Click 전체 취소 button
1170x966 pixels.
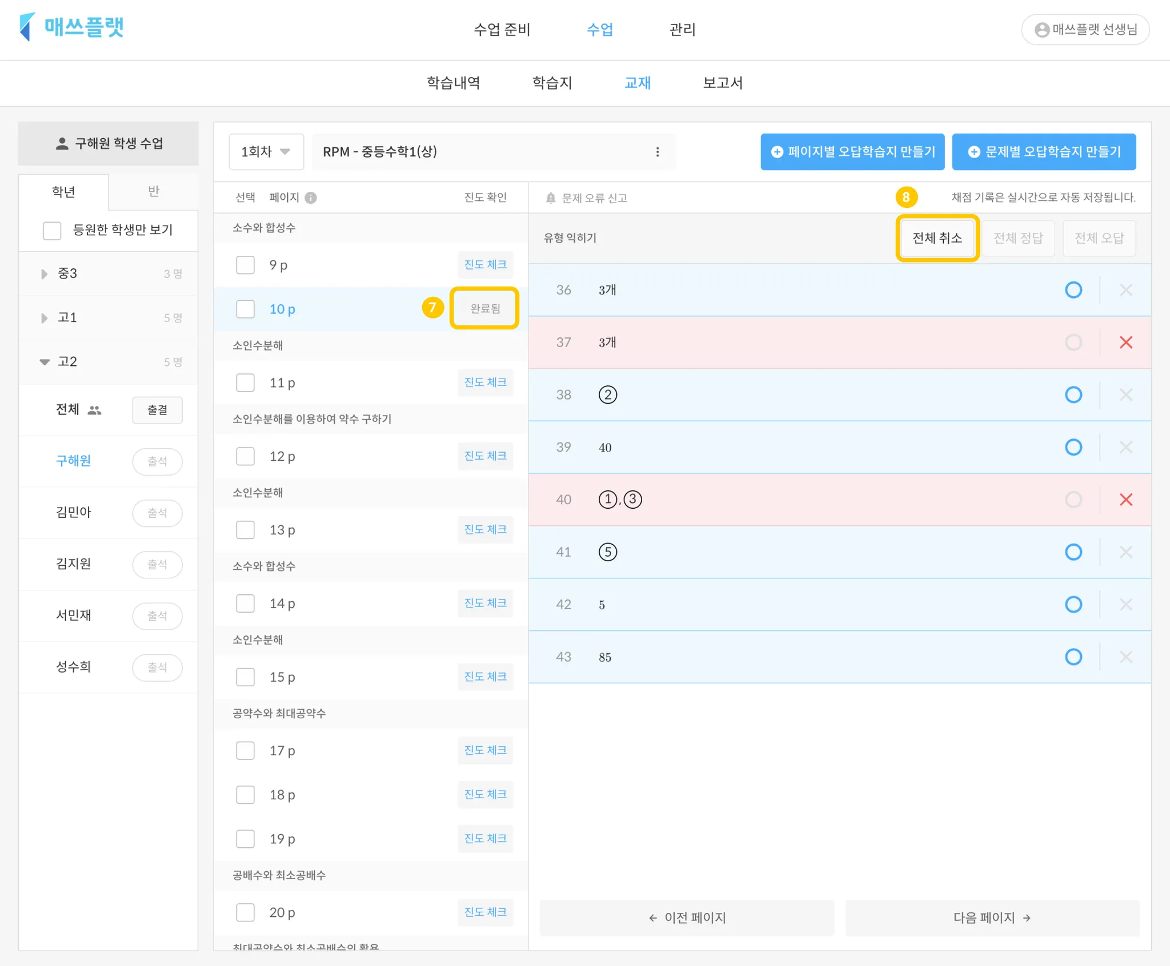(x=937, y=238)
